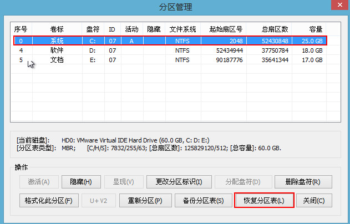
Task: Click 格式化此分区(F) to format partition
Action: [x=49, y=201]
